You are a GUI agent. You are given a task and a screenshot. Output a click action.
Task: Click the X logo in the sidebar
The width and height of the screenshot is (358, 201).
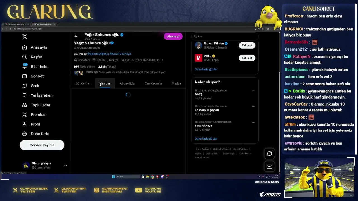pyautogui.click(x=25, y=37)
